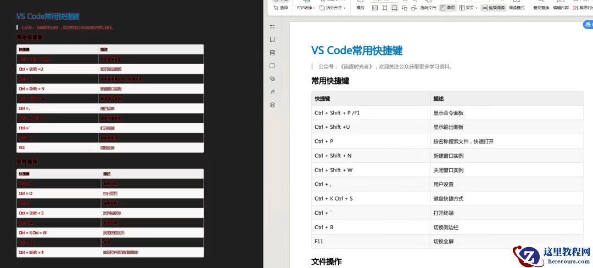Click Ctrl + Shift + N row in the dark document
The height and width of the screenshot is (268, 593).
[110, 89]
